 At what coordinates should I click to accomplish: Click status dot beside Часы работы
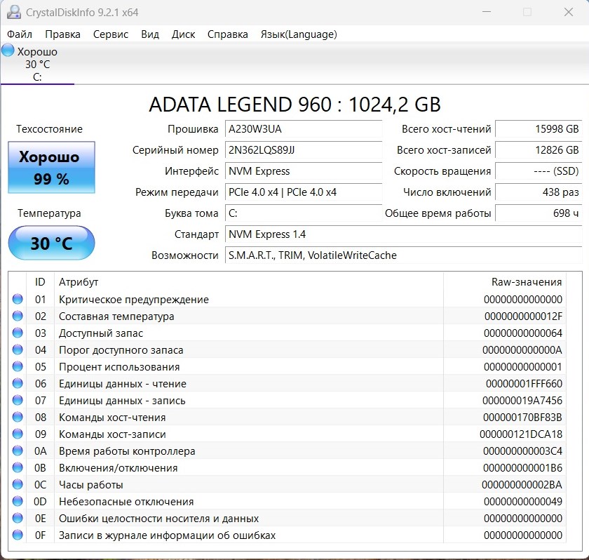18,485
